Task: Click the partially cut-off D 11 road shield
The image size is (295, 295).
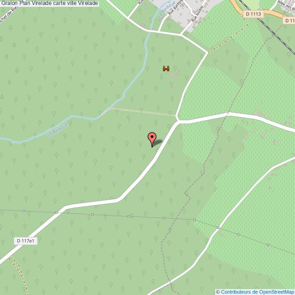Action: pos(289,20)
